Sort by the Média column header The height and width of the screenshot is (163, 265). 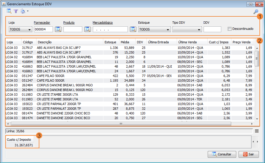coord(127,42)
